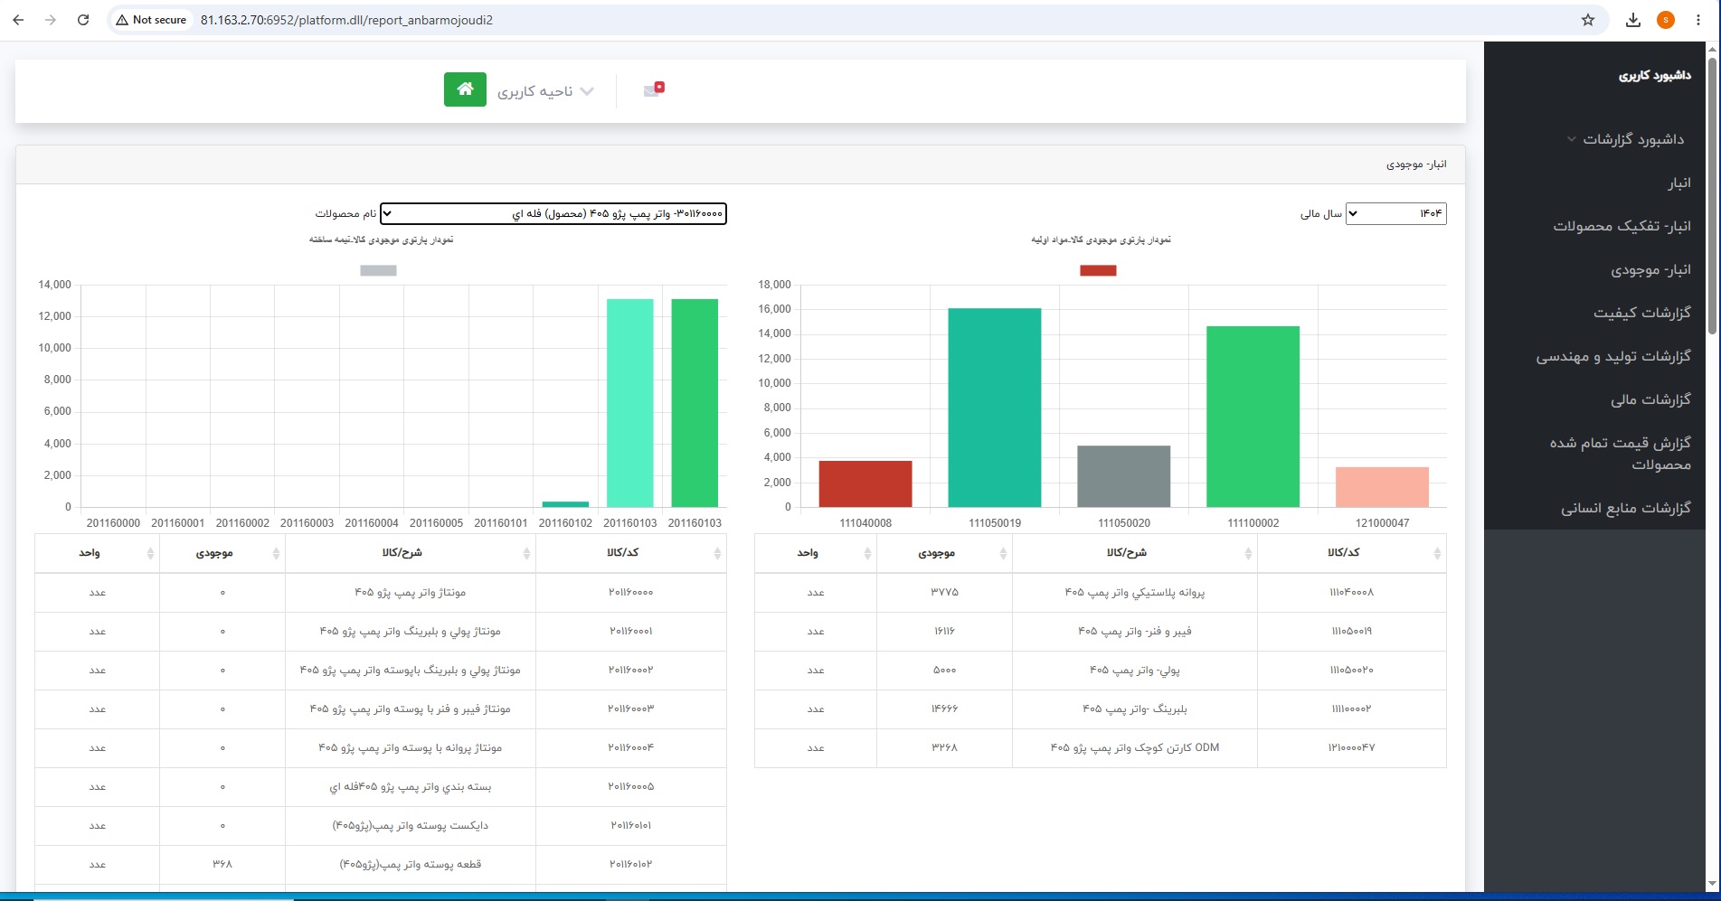Screen dimensions: 1721x901
Task: Click the Not secure site info badge
Action: [x=151, y=20]
